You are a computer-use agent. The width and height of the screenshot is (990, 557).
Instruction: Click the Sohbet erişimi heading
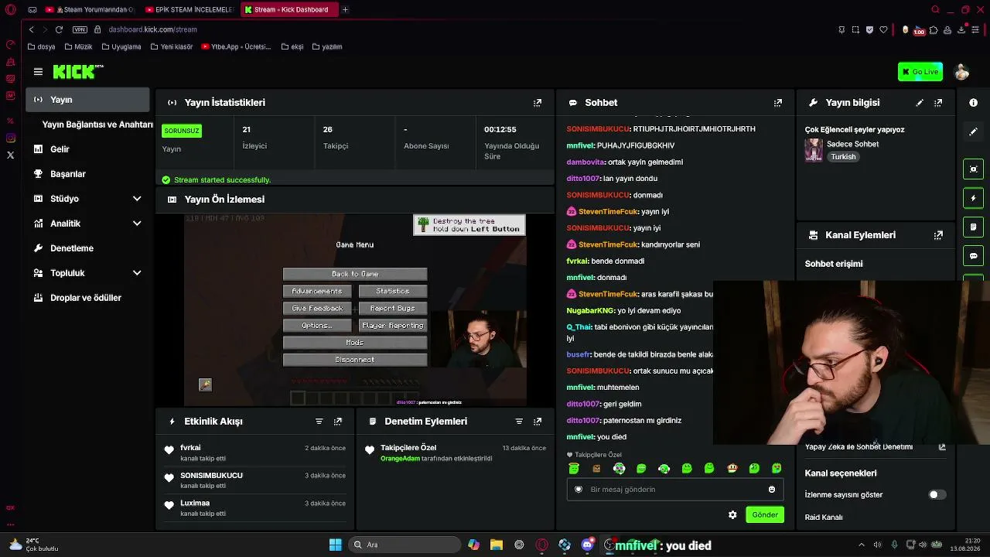point(834,264)
